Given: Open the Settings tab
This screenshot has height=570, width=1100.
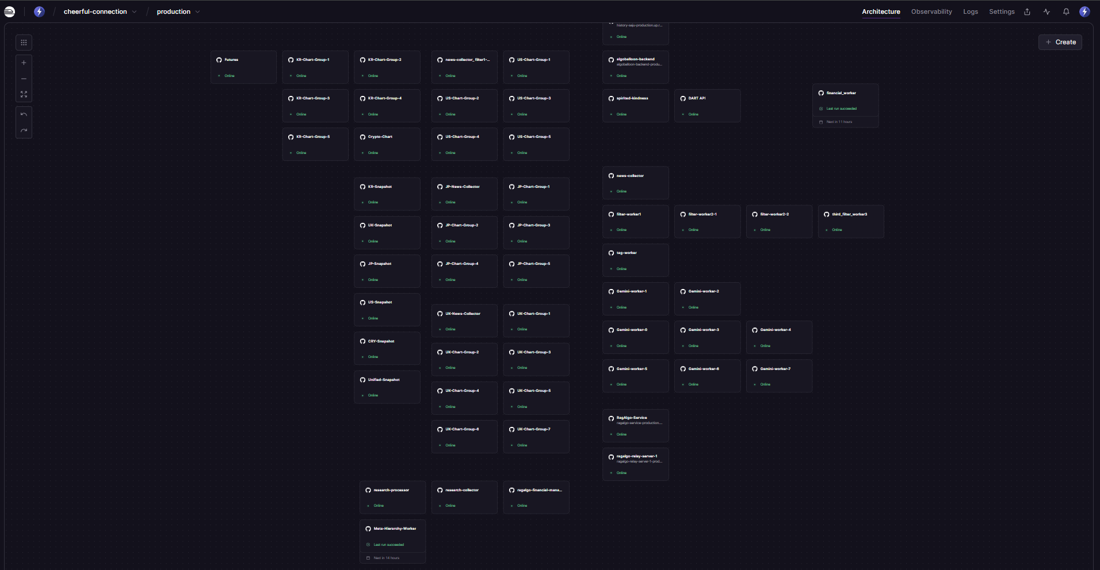Looking at the screenshot, I should point(1002,11).
